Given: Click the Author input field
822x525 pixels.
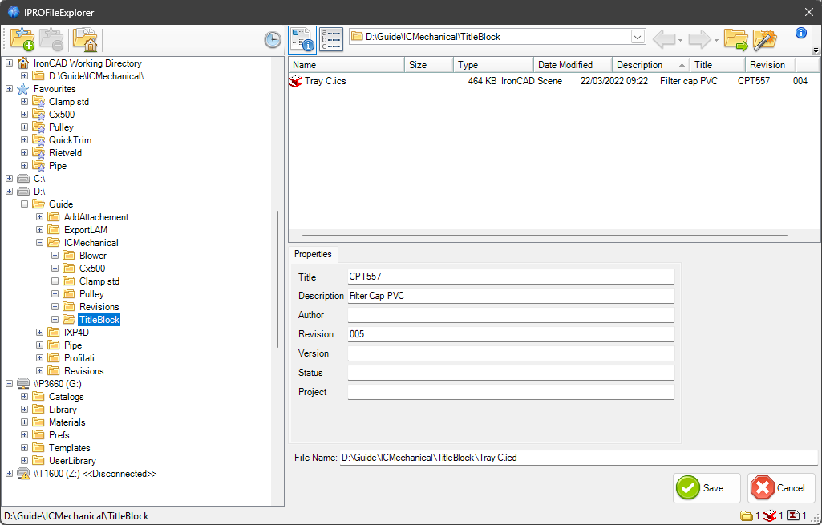Looking at the screenshot, I should [x=511, y=315].
